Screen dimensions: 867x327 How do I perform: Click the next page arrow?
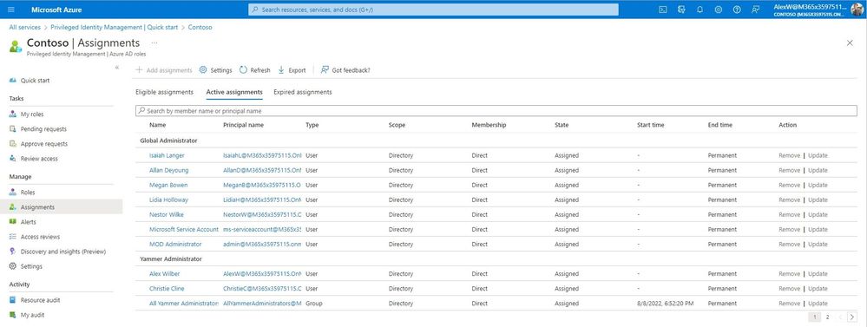(852, 317)
